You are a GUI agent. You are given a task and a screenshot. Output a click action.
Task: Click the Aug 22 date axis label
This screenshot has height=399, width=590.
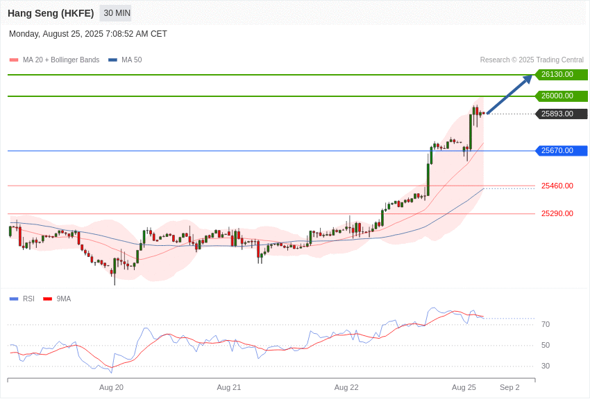click(346, 387)
